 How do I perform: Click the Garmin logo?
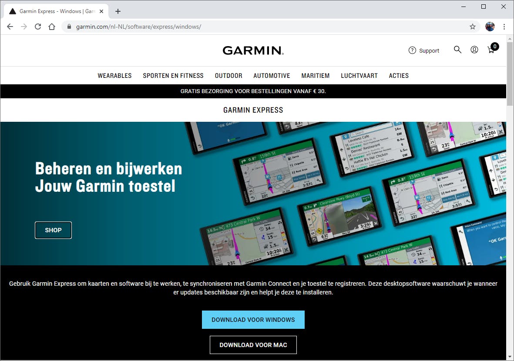tap(253, 50)
